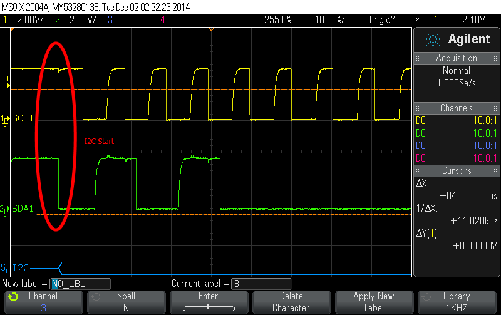Click the 1/ΔX value +11.820kHz

tap(474, 221)
